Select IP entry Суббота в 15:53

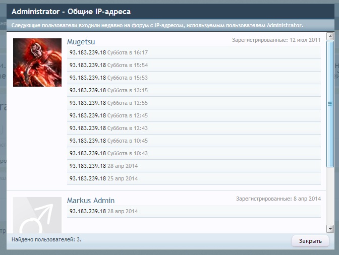pyautogui.click(x=194, y=78)
